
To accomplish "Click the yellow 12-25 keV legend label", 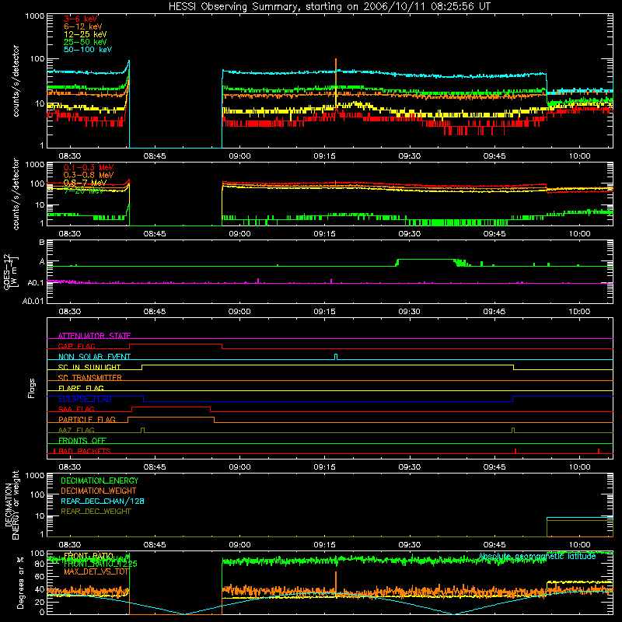I will (85, 34).
